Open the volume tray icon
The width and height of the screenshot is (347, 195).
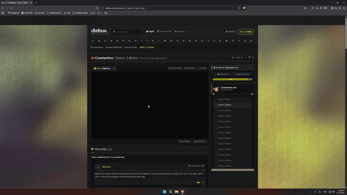tap(333, 192)
